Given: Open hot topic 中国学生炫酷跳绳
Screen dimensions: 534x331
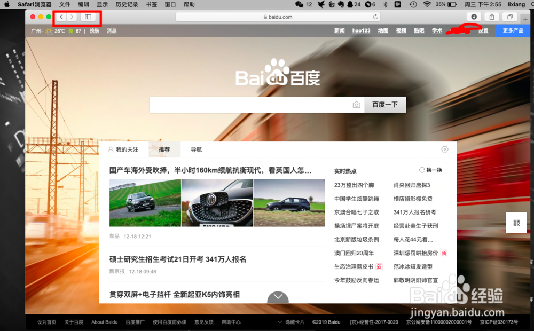Looking at the screenshot, I should [356, 199].
